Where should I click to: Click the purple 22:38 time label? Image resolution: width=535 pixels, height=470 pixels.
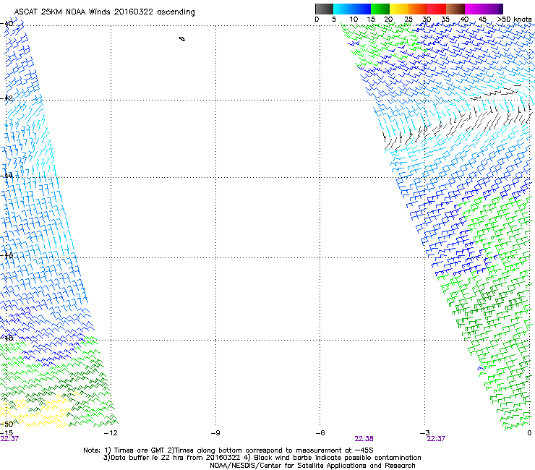pos(364,439)
